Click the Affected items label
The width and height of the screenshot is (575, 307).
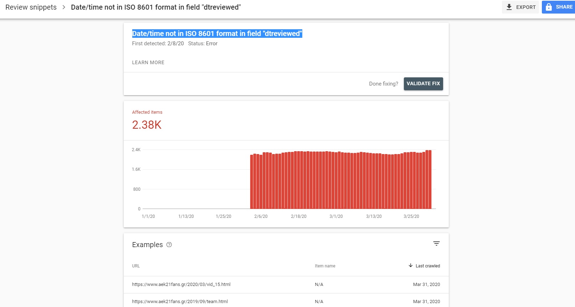[x=147, y=112]
